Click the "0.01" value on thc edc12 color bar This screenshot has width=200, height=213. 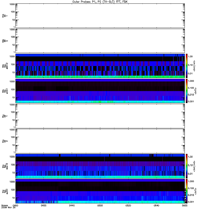click(190, 174)
